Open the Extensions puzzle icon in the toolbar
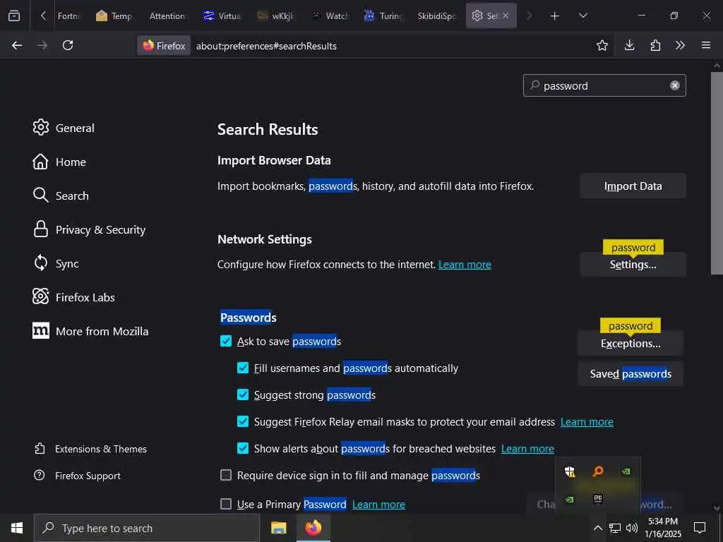Image resolution: width=723 pixels, height=542 pixels. click(x=655, y=45)
